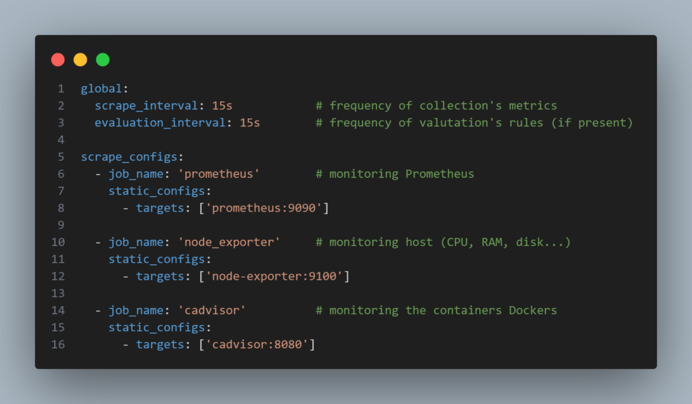Click the collection's metrics frequency comment

point(436,105)
